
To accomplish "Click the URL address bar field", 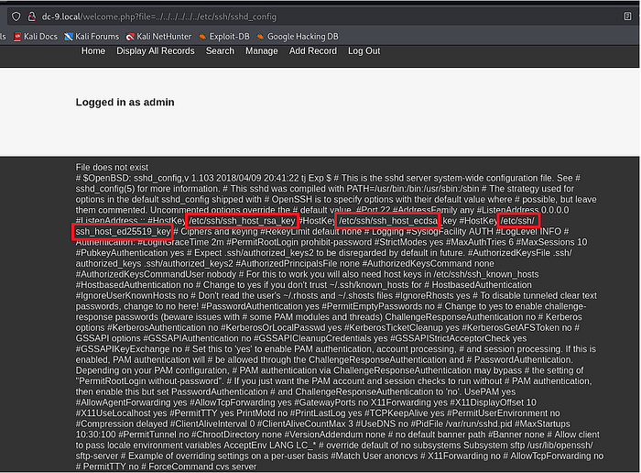I will 319,16.
